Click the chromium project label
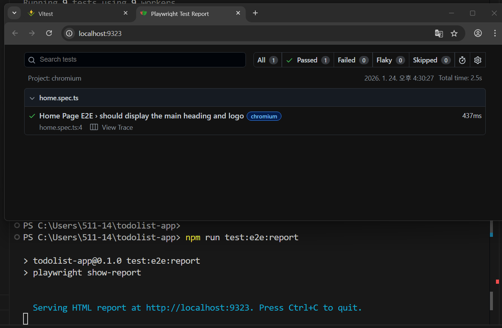Viewport: 502px width, 328px height. [x=264, y=117]
